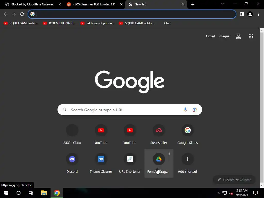Click the Customize Chrome button
The height and width of the screenshot is (198, 264).
(x=234, y=180)
